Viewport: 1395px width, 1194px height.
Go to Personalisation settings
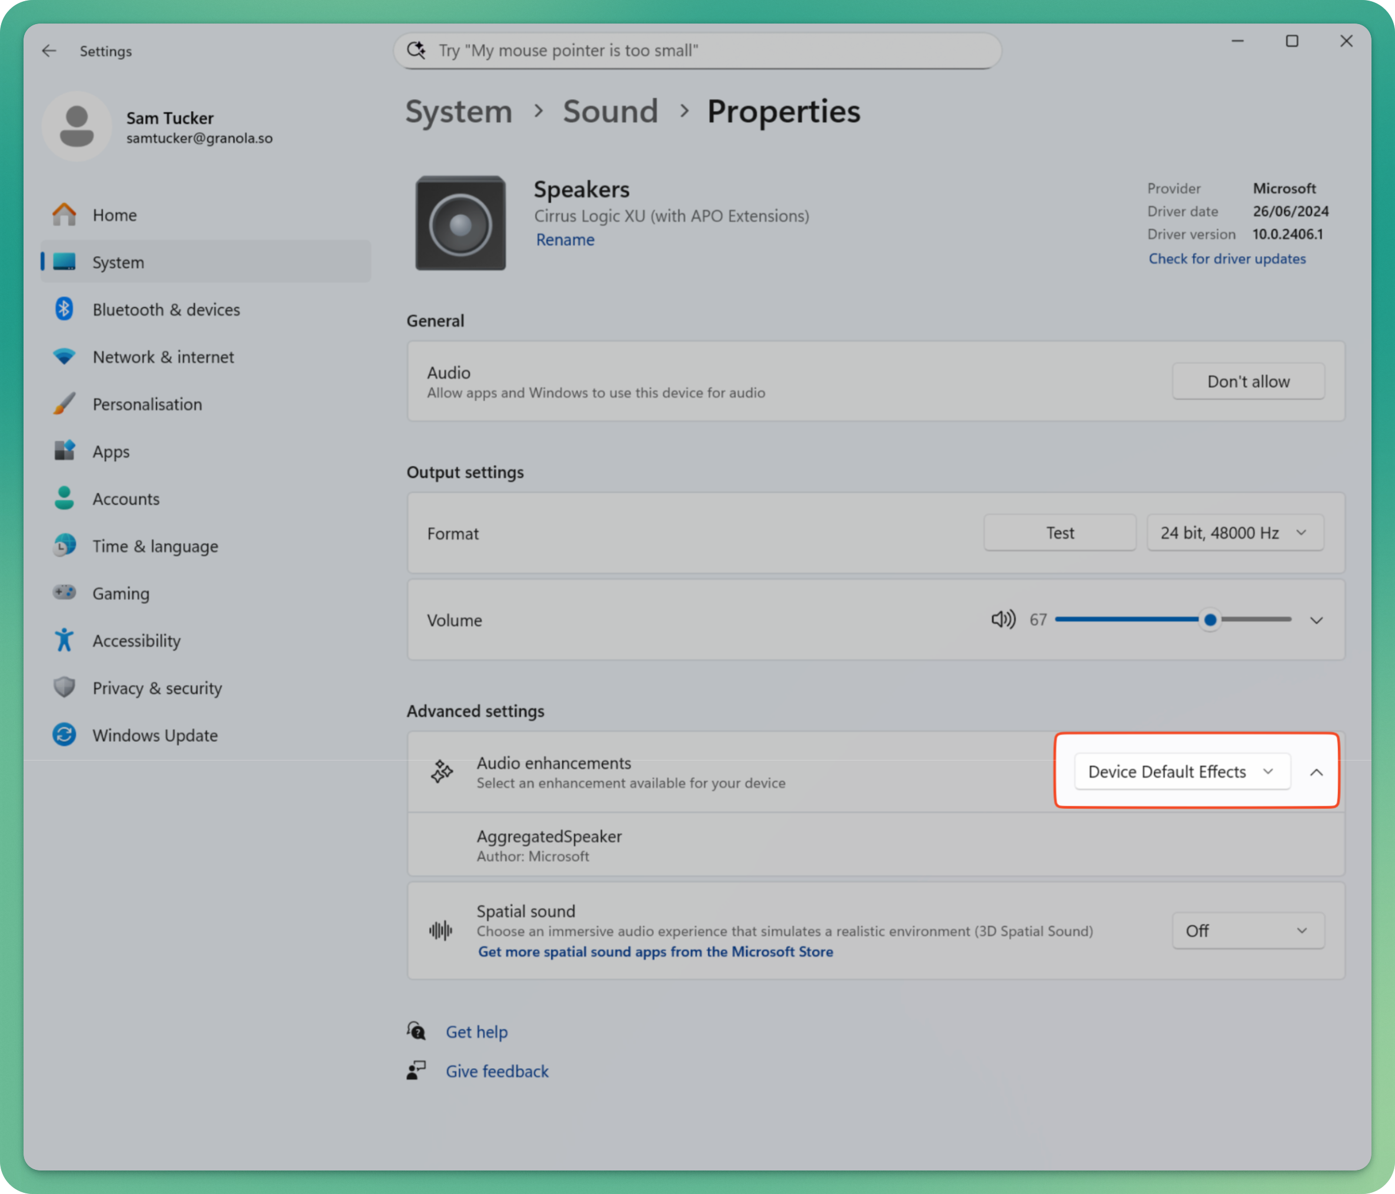point(147,404)
